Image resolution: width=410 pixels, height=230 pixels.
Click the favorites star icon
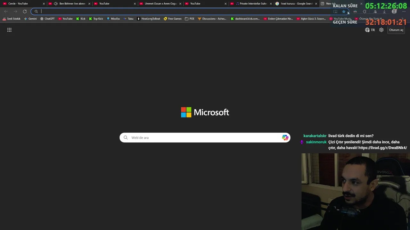pos(344,11)
